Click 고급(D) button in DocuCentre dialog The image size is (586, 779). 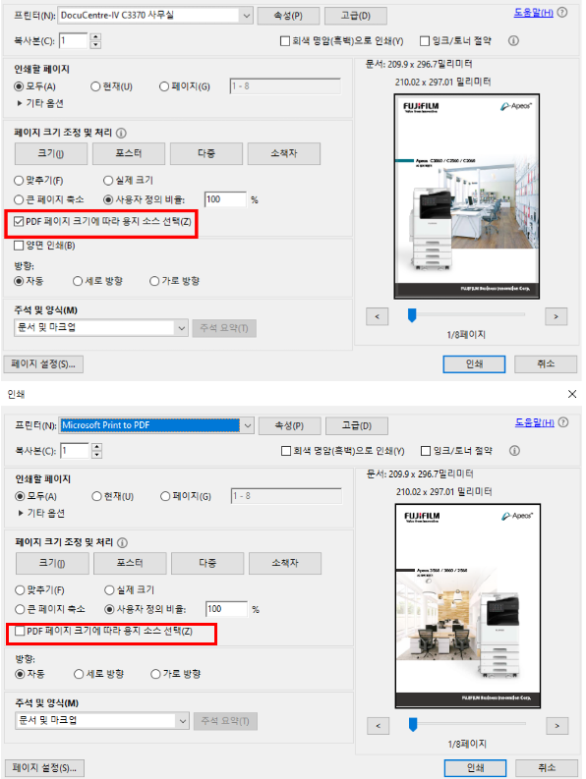tap(355, 16)
